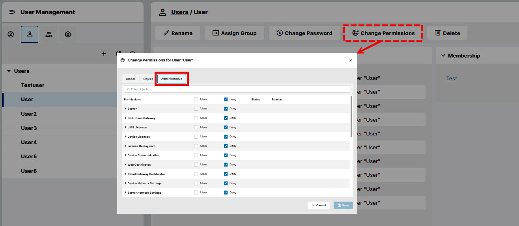The height and width of the screenshot is (226, 519).
Task: Click the account circle tab icon
Action: click(11, 34)
